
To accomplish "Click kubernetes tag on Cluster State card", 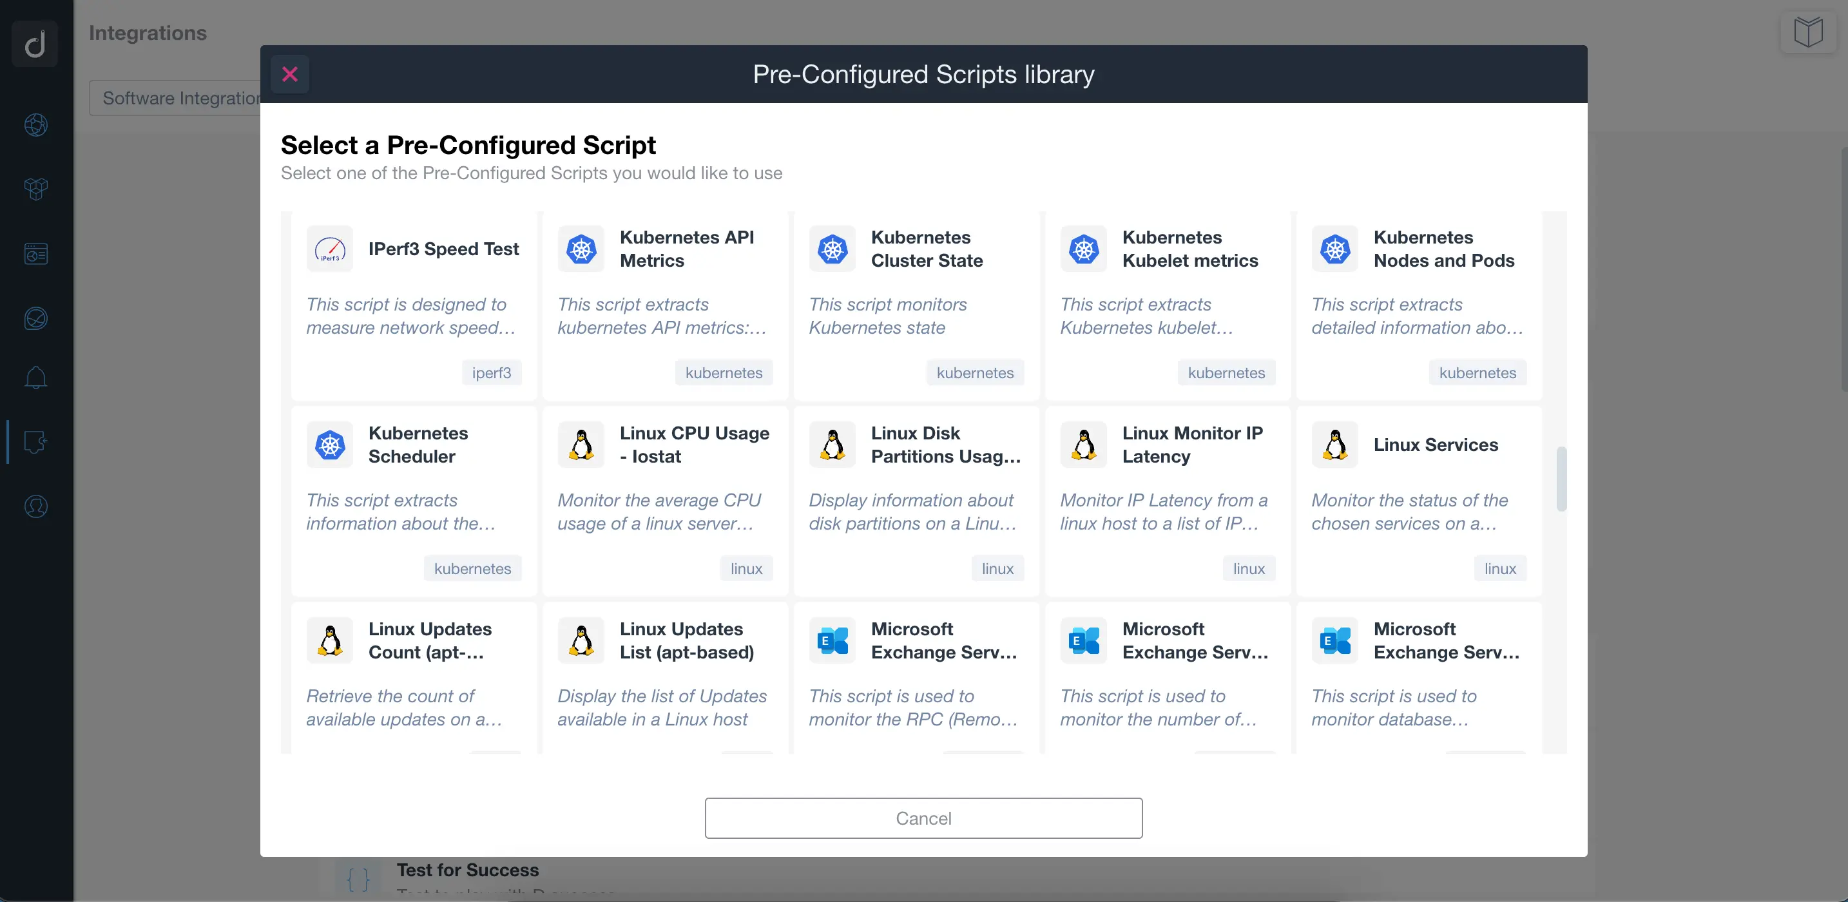I will click(975, 372).
